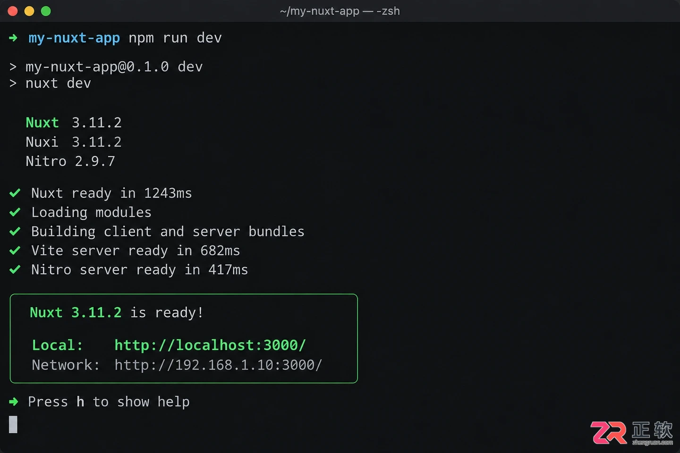The height and width of the screenshot is (453, 680).
Task: Click the 'Nuxt 3.11.2 is ready!' message
Action: (117, 313)
